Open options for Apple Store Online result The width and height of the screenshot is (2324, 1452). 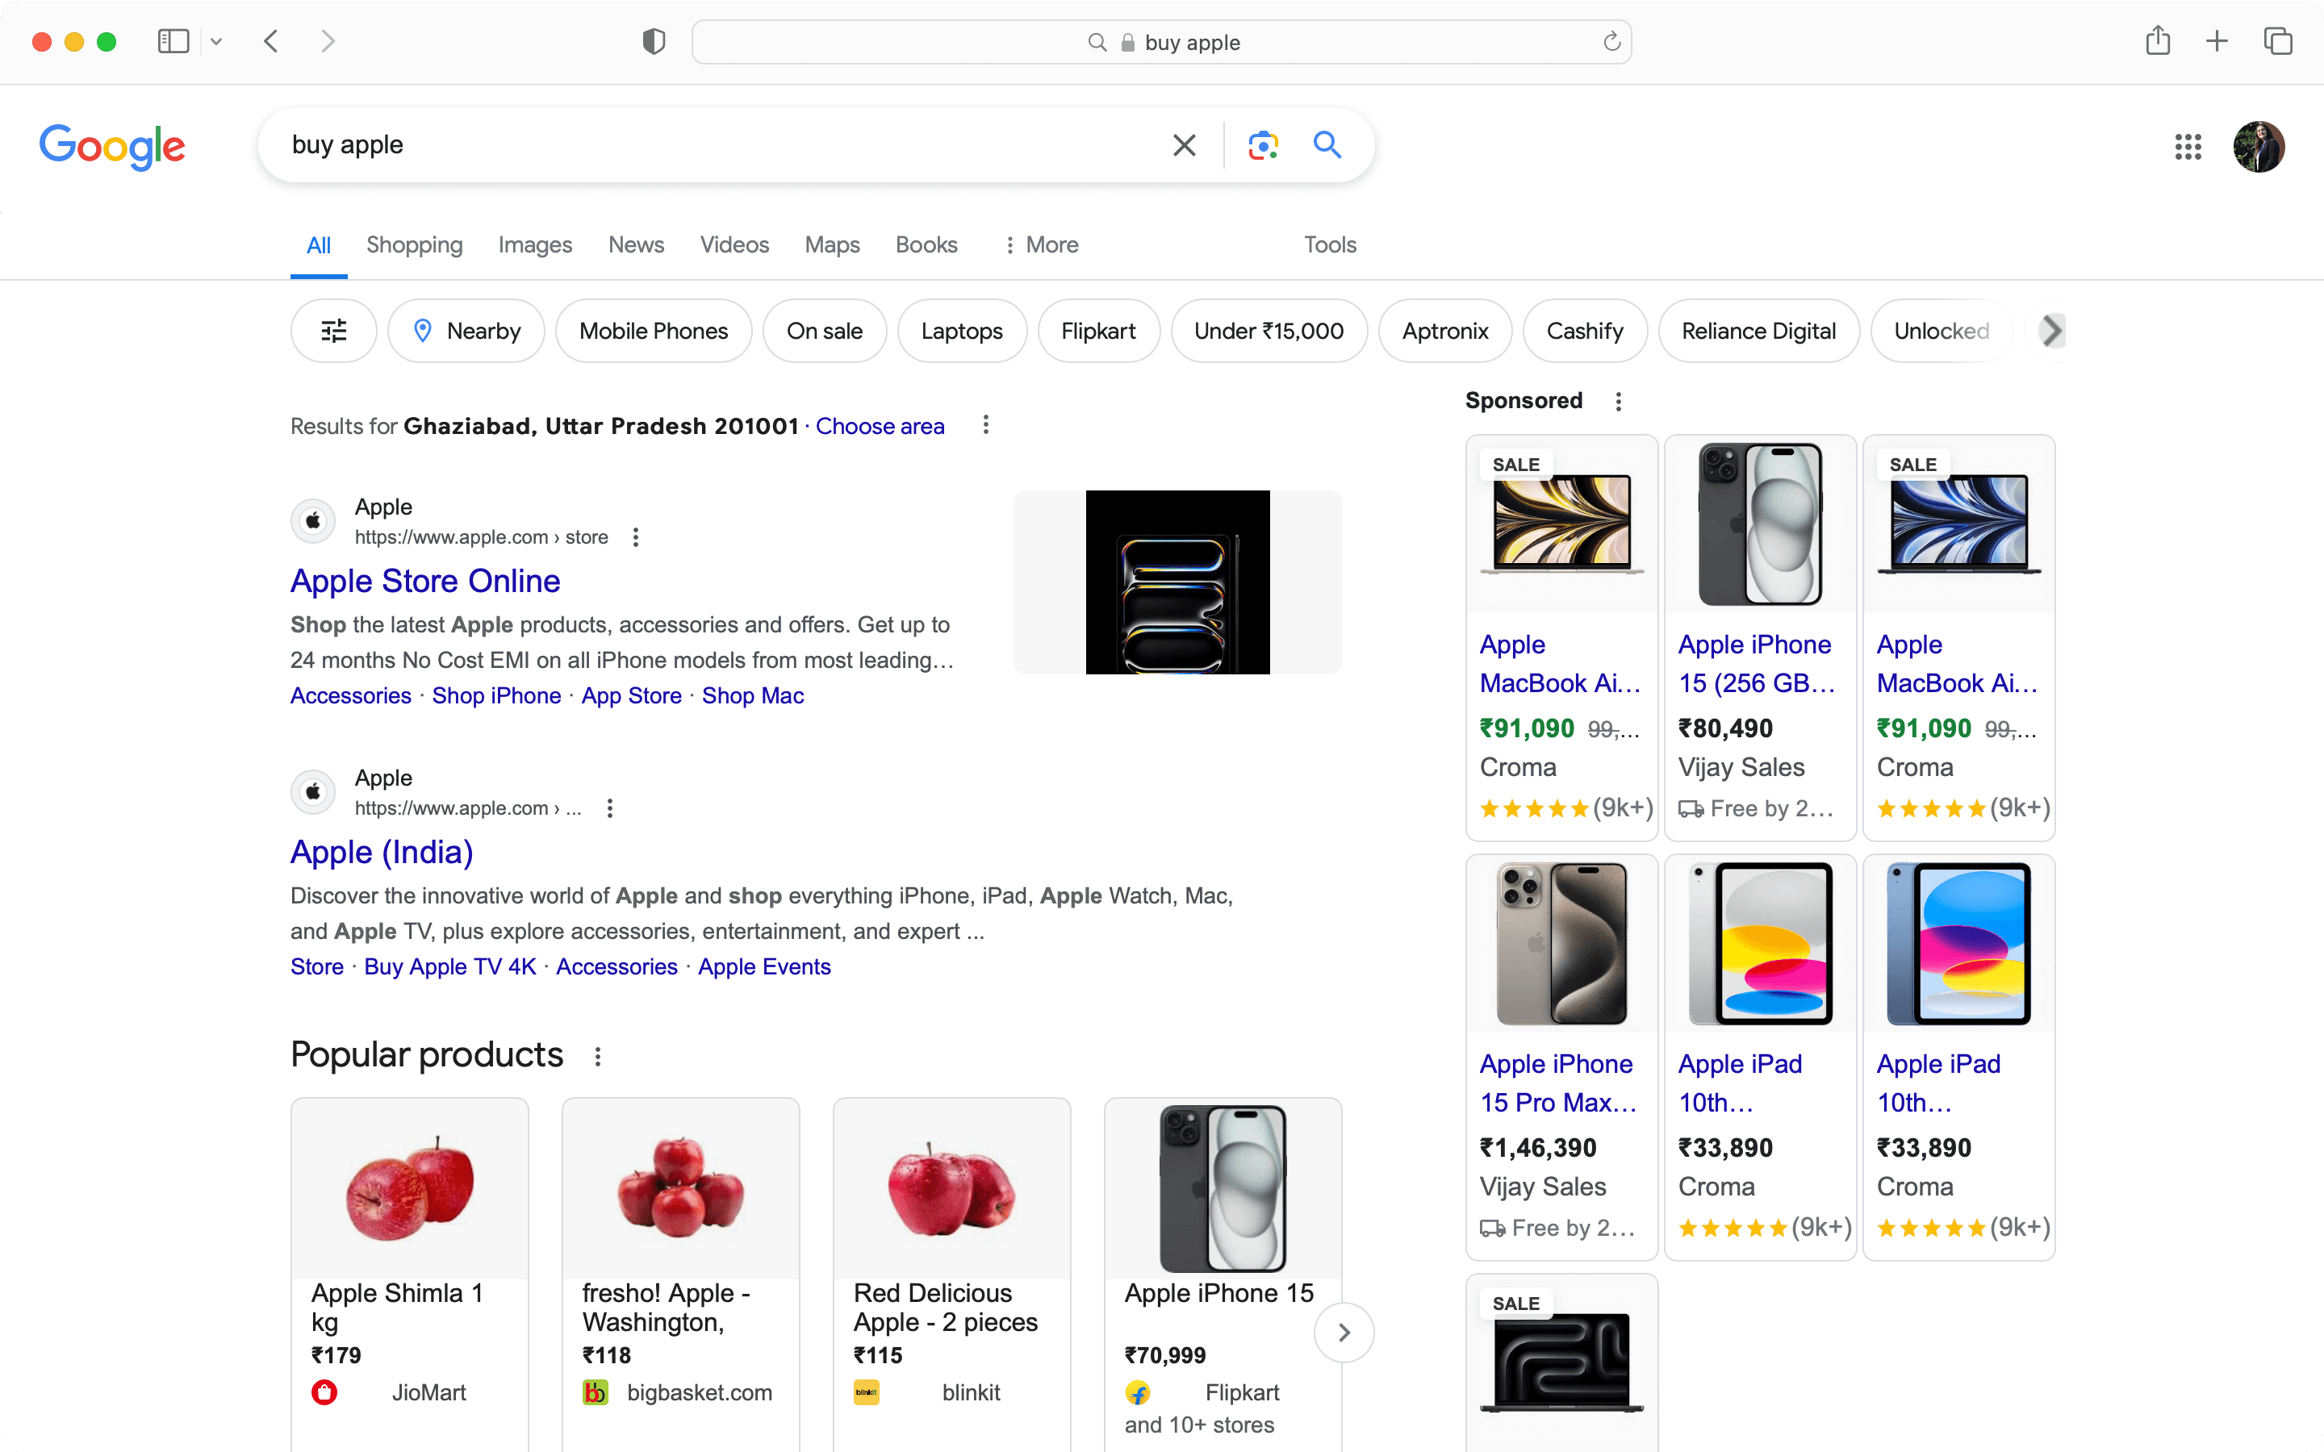(x=636, y=538)
